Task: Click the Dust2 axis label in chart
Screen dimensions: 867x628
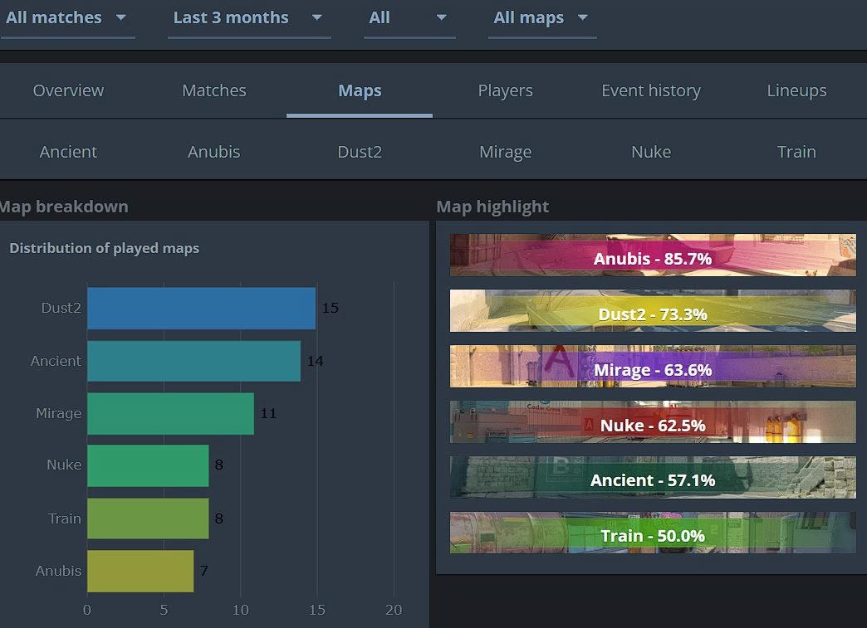Action: click(61, 308)
